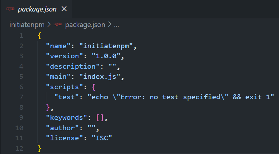This screenshot has width=279, height=154.
Task: Click line number 1 in gutter
Action: pos(21,36)
